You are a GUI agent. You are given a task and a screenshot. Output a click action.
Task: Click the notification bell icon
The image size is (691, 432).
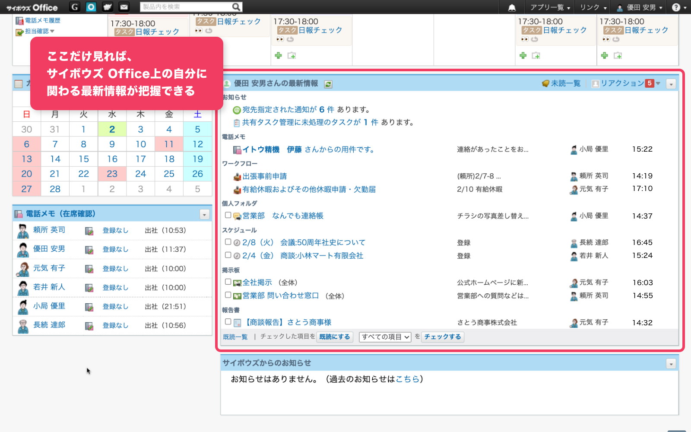point(512,7)
